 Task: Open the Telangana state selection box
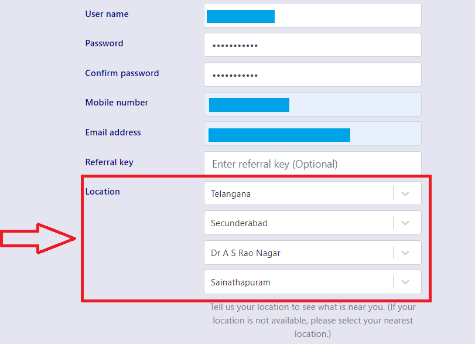299,193
